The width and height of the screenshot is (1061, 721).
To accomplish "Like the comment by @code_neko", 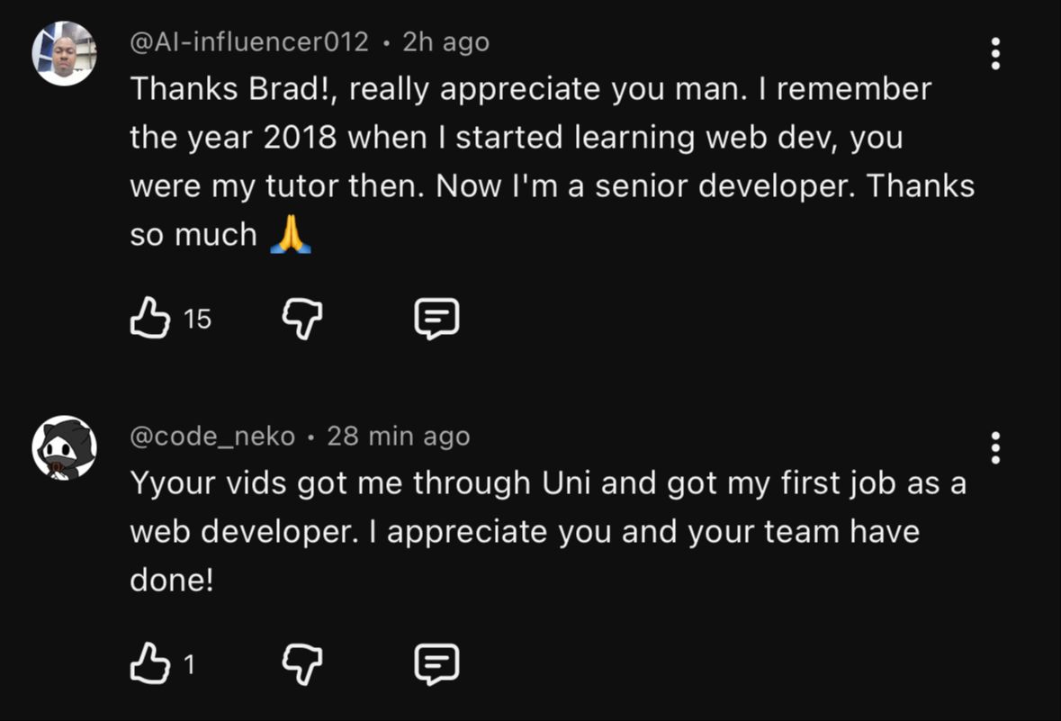I will coord(150,664).
